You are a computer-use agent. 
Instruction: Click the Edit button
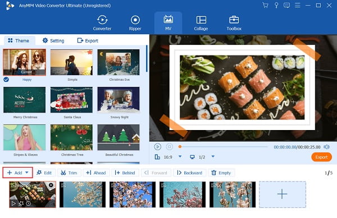(x=44, y=173)
